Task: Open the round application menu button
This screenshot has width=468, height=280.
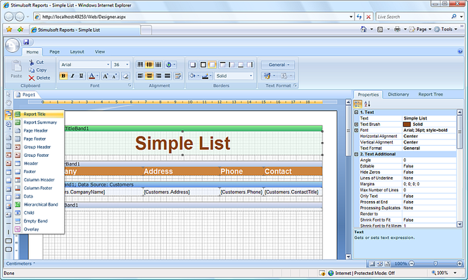Action: (12, 45)
